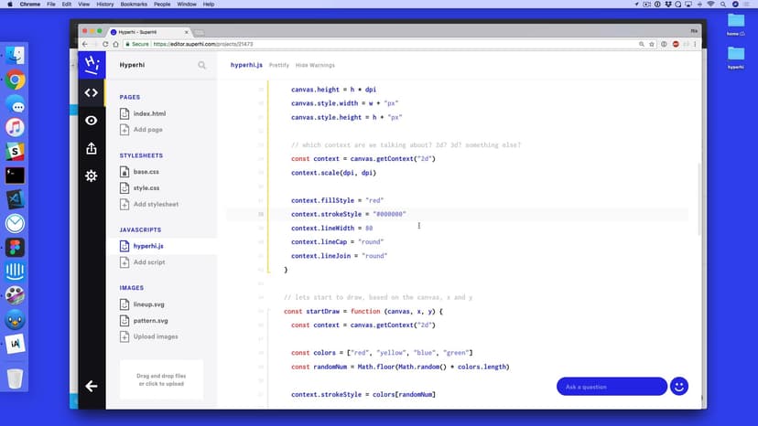Open the preview eye icon
This screenshot has width=758, height=426.
[91, 121]
